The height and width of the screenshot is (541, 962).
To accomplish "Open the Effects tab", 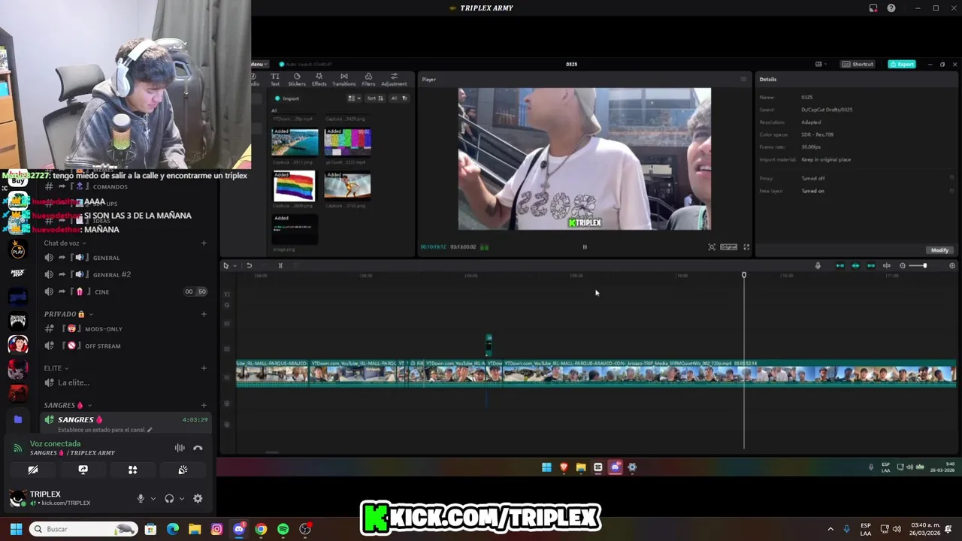I will click(x=319, y=79).
